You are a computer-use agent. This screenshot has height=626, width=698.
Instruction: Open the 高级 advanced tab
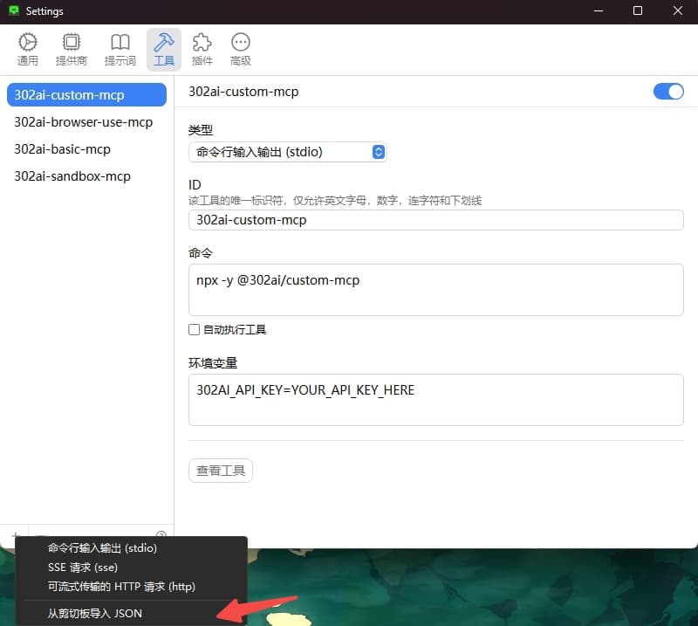coord(241,50)
